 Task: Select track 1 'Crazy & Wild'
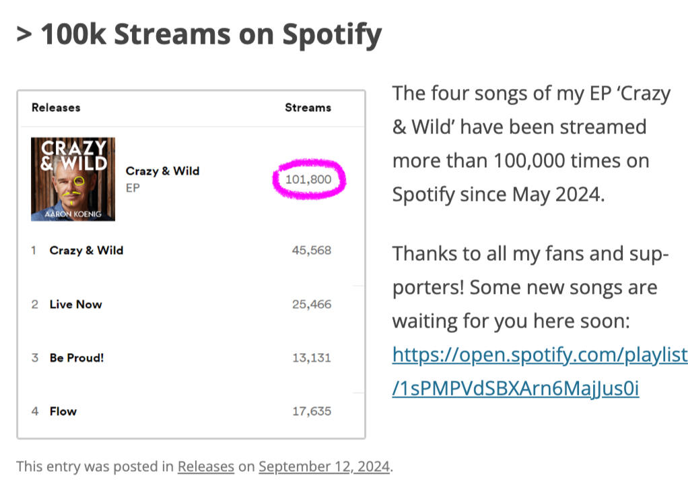[x=86, y=251]
